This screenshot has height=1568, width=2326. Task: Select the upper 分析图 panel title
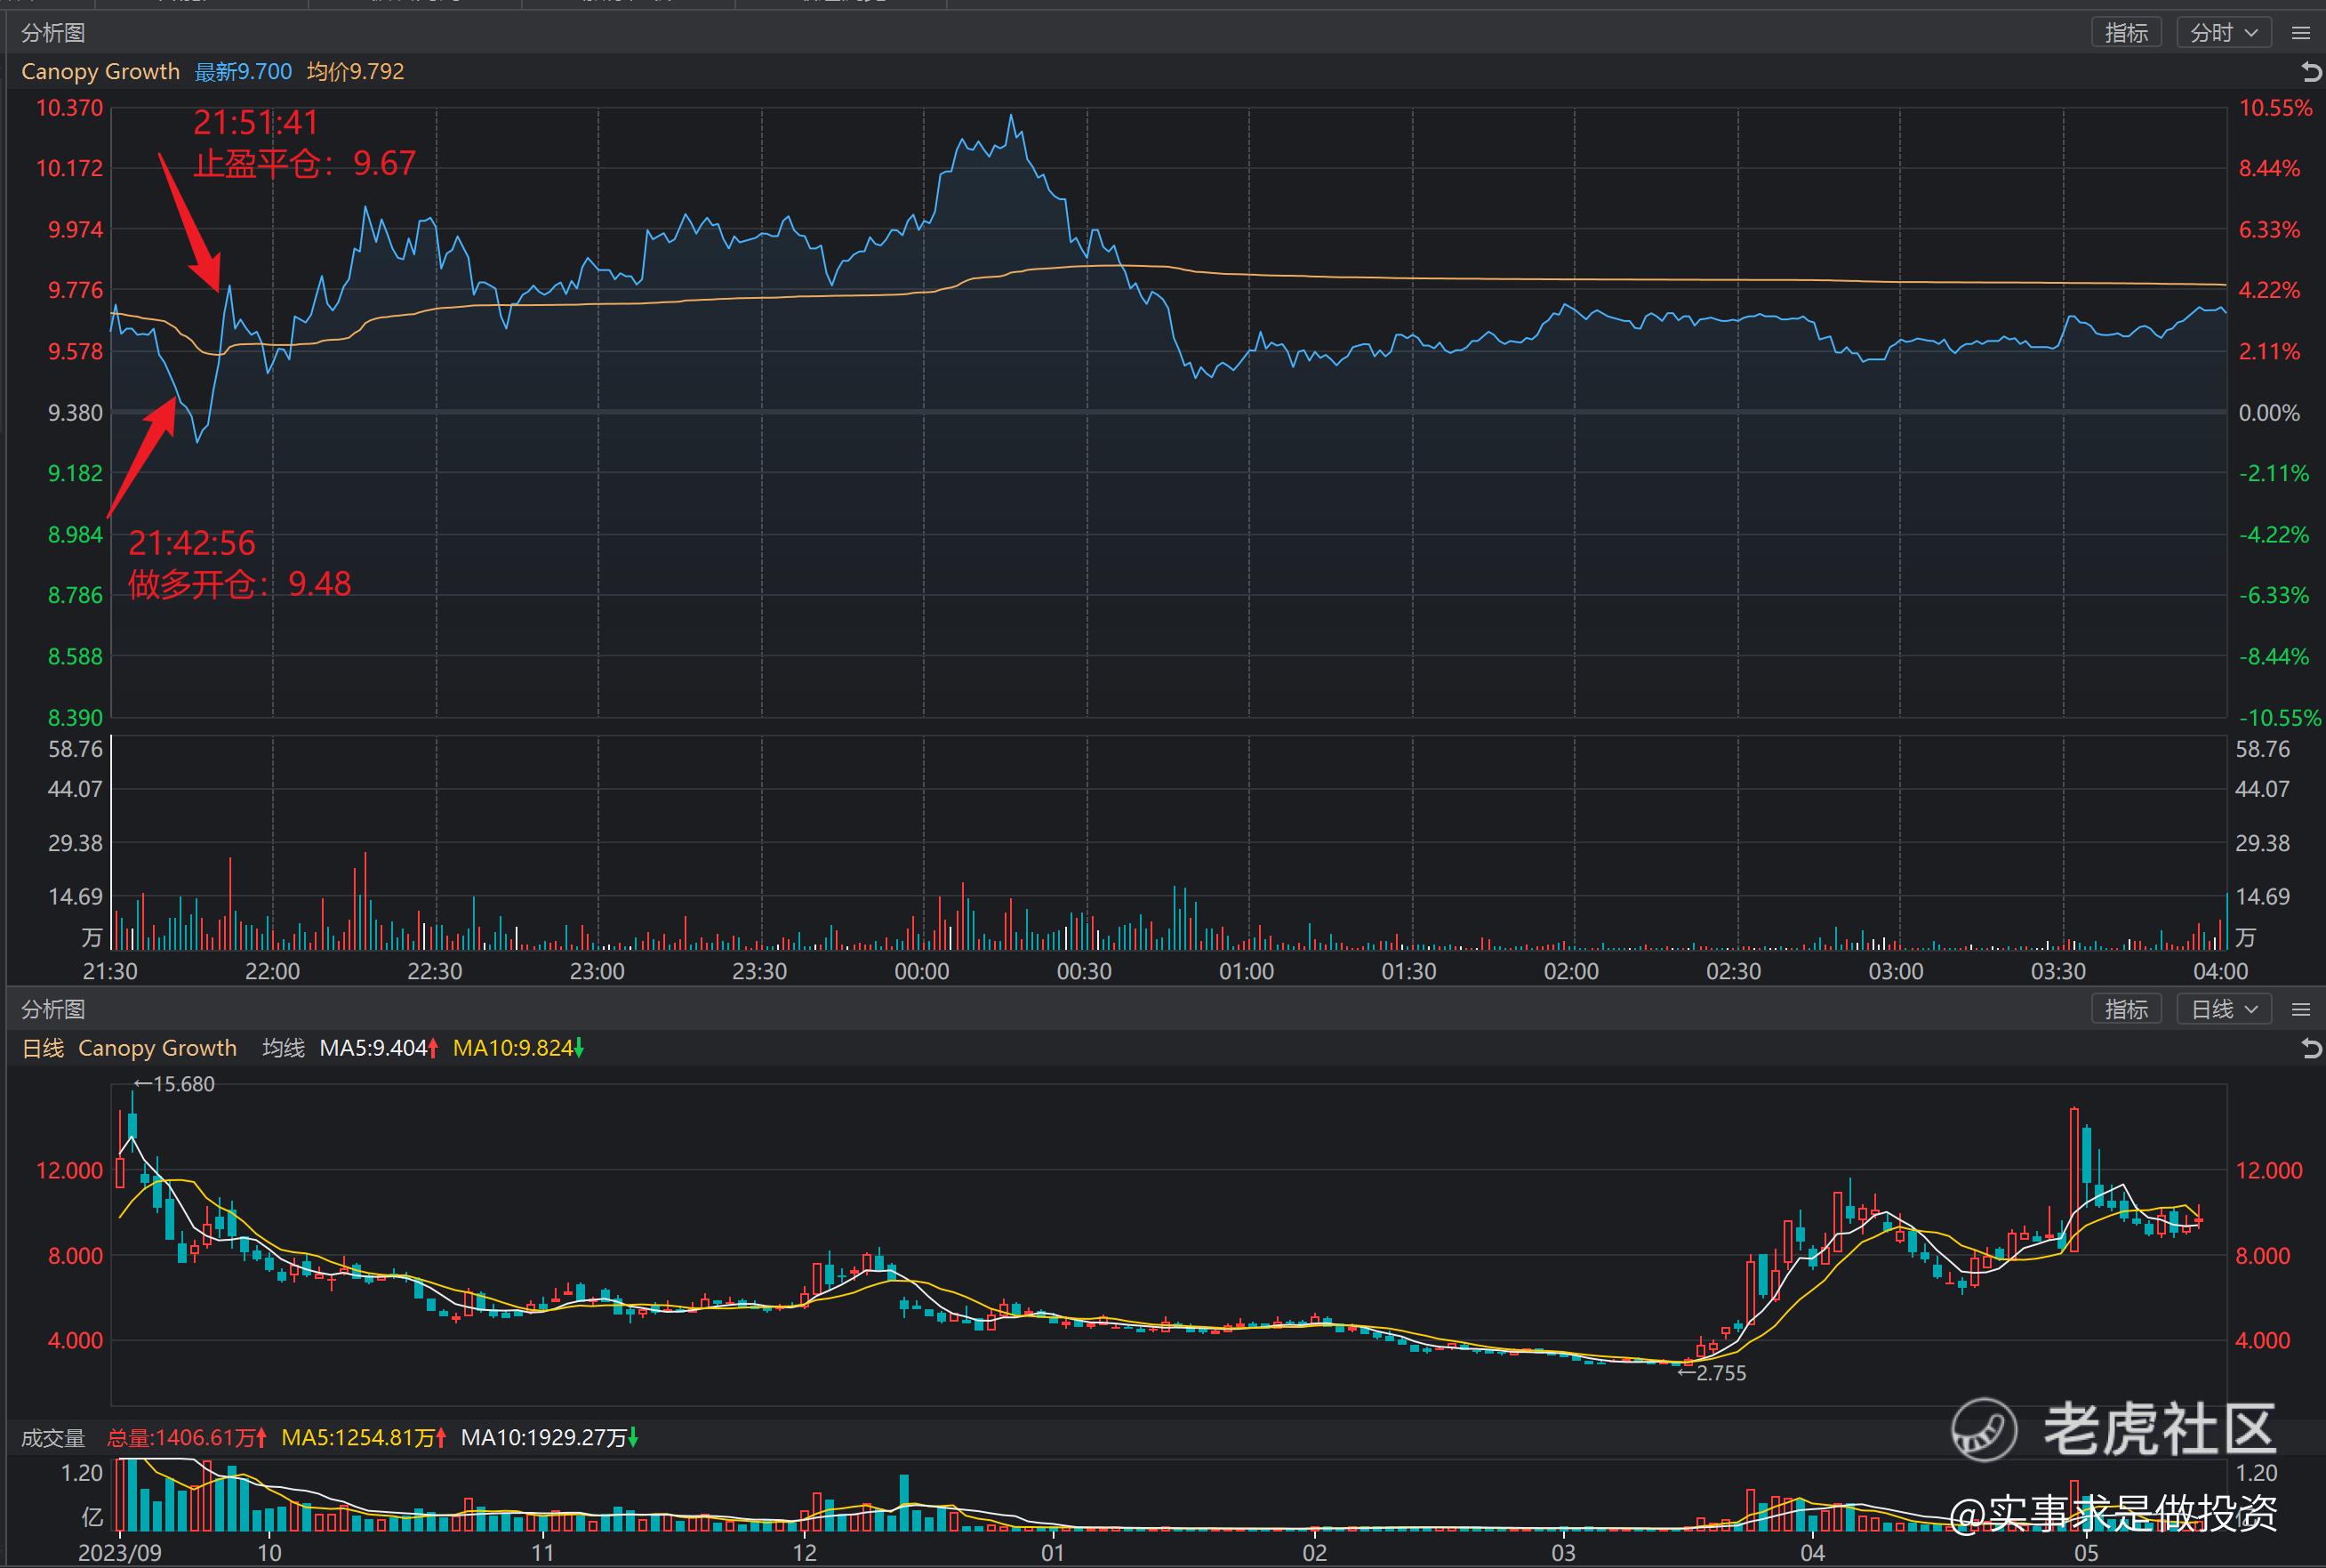53,33
